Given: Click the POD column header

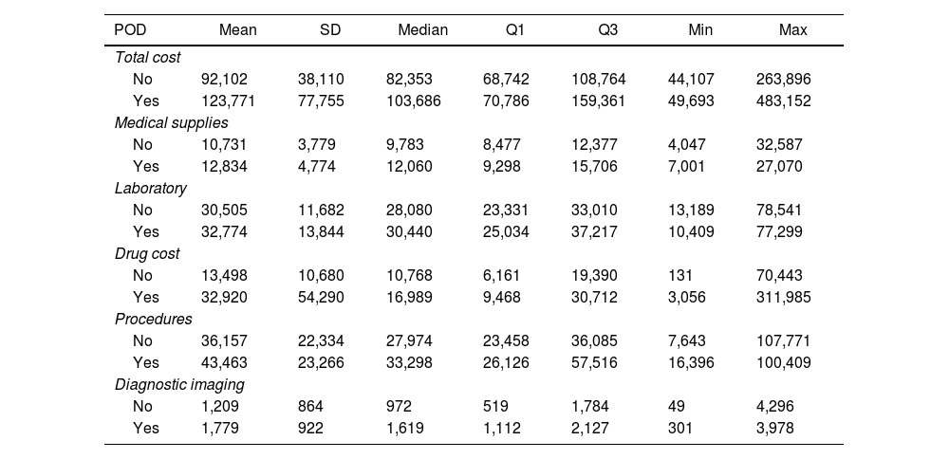Looking at the screenshot, I should pyautogui.click(x=130, y=30).
